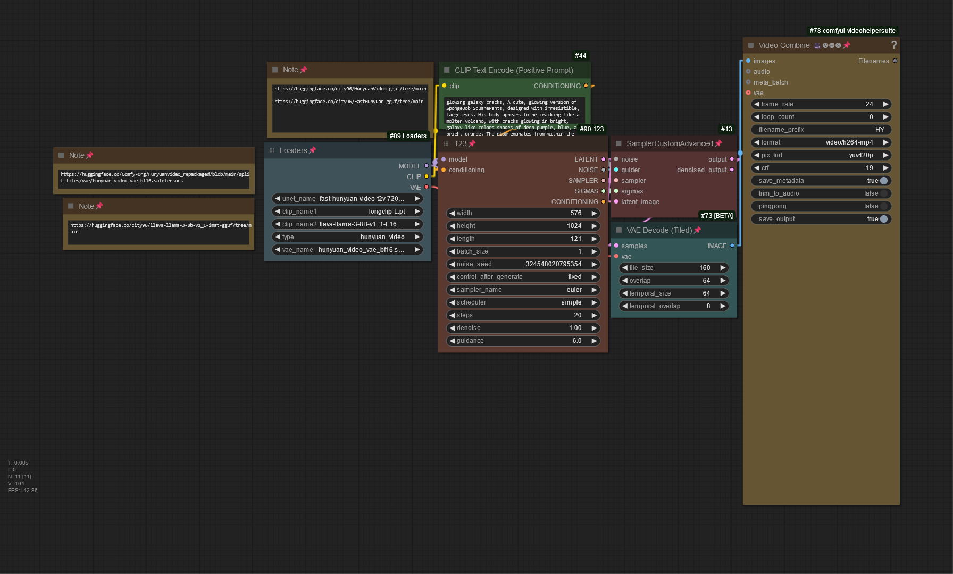Click the guidance value slider field

click(523, 341)
